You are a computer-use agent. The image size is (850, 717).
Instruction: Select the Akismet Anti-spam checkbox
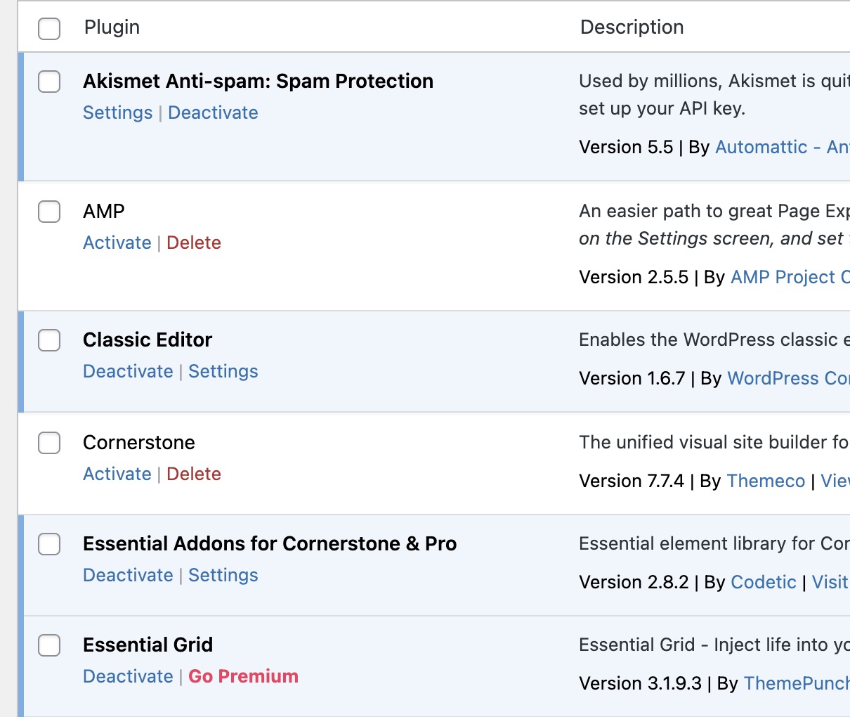point(49,82)
